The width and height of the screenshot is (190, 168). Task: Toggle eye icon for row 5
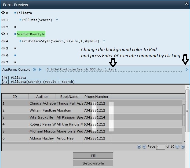(x=3, y=48)
